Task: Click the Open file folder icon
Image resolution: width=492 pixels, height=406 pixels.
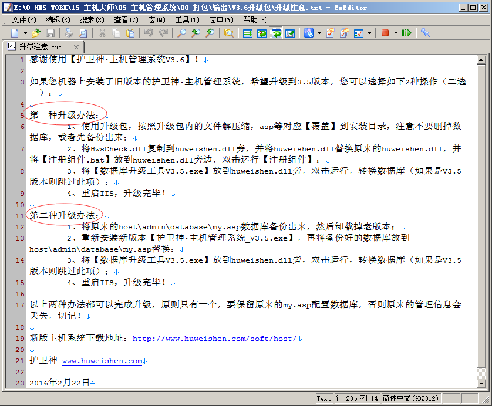Action: (x=36, y=33)
